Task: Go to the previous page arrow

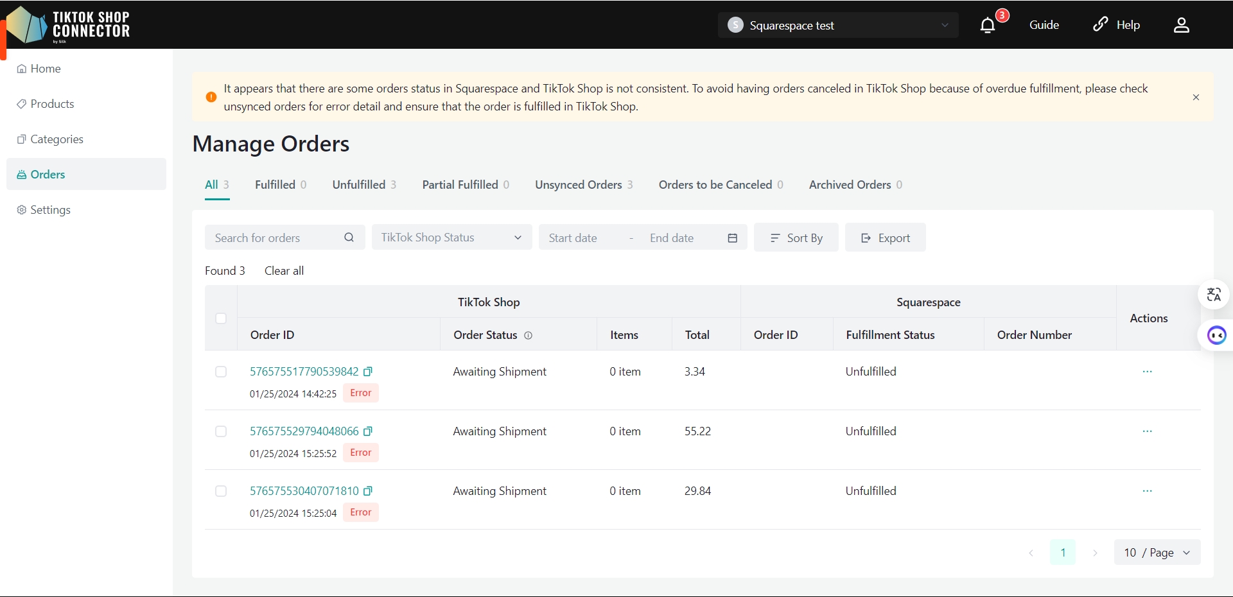Action: (x=1031, y=553)
